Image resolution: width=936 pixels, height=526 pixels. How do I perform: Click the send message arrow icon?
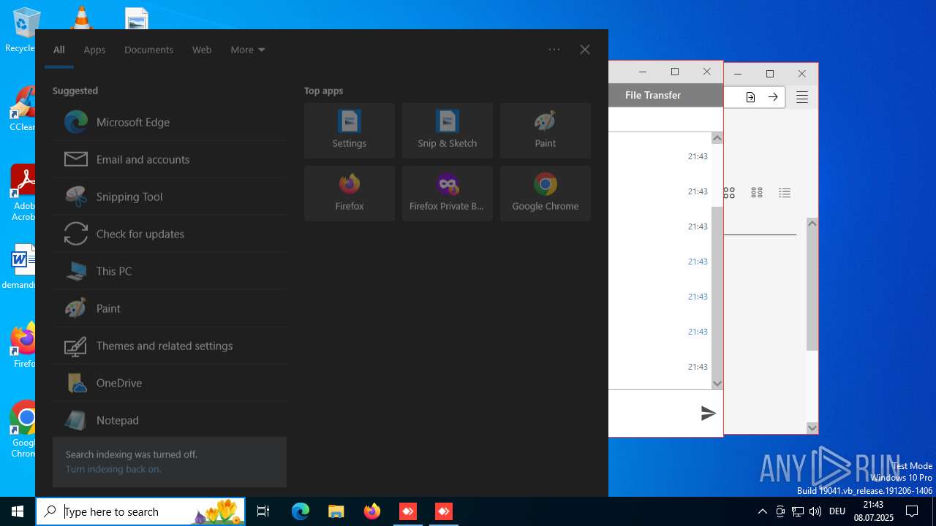[x=708, y=413]
